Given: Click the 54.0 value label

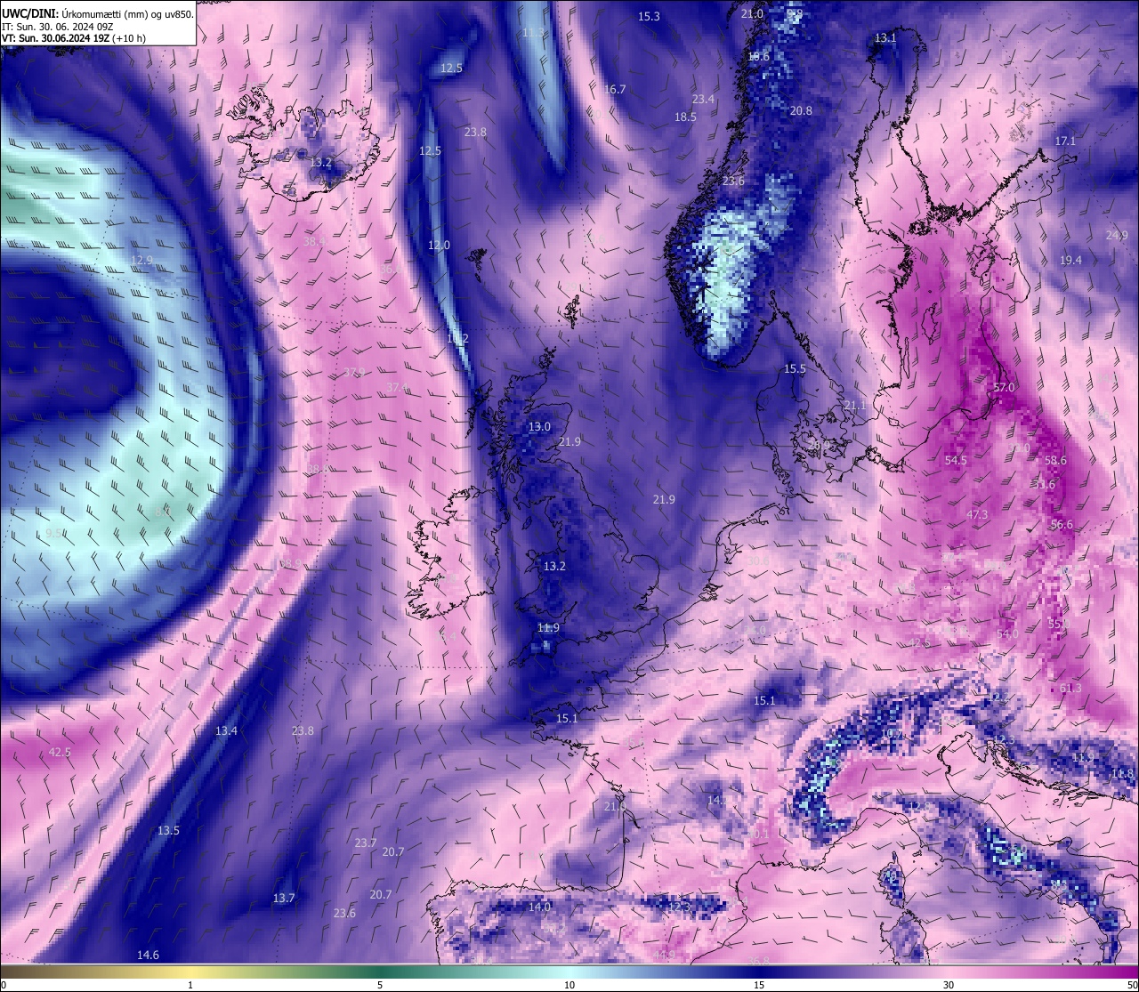Looking at the screenshot, I should (x=1007, y=634).
